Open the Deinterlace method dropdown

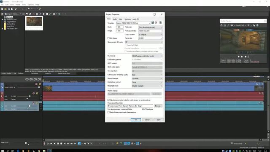click(x=147, y=82)
